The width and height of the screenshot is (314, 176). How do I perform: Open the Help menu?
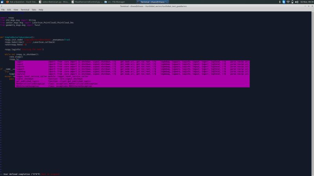[x=41, y=9]
